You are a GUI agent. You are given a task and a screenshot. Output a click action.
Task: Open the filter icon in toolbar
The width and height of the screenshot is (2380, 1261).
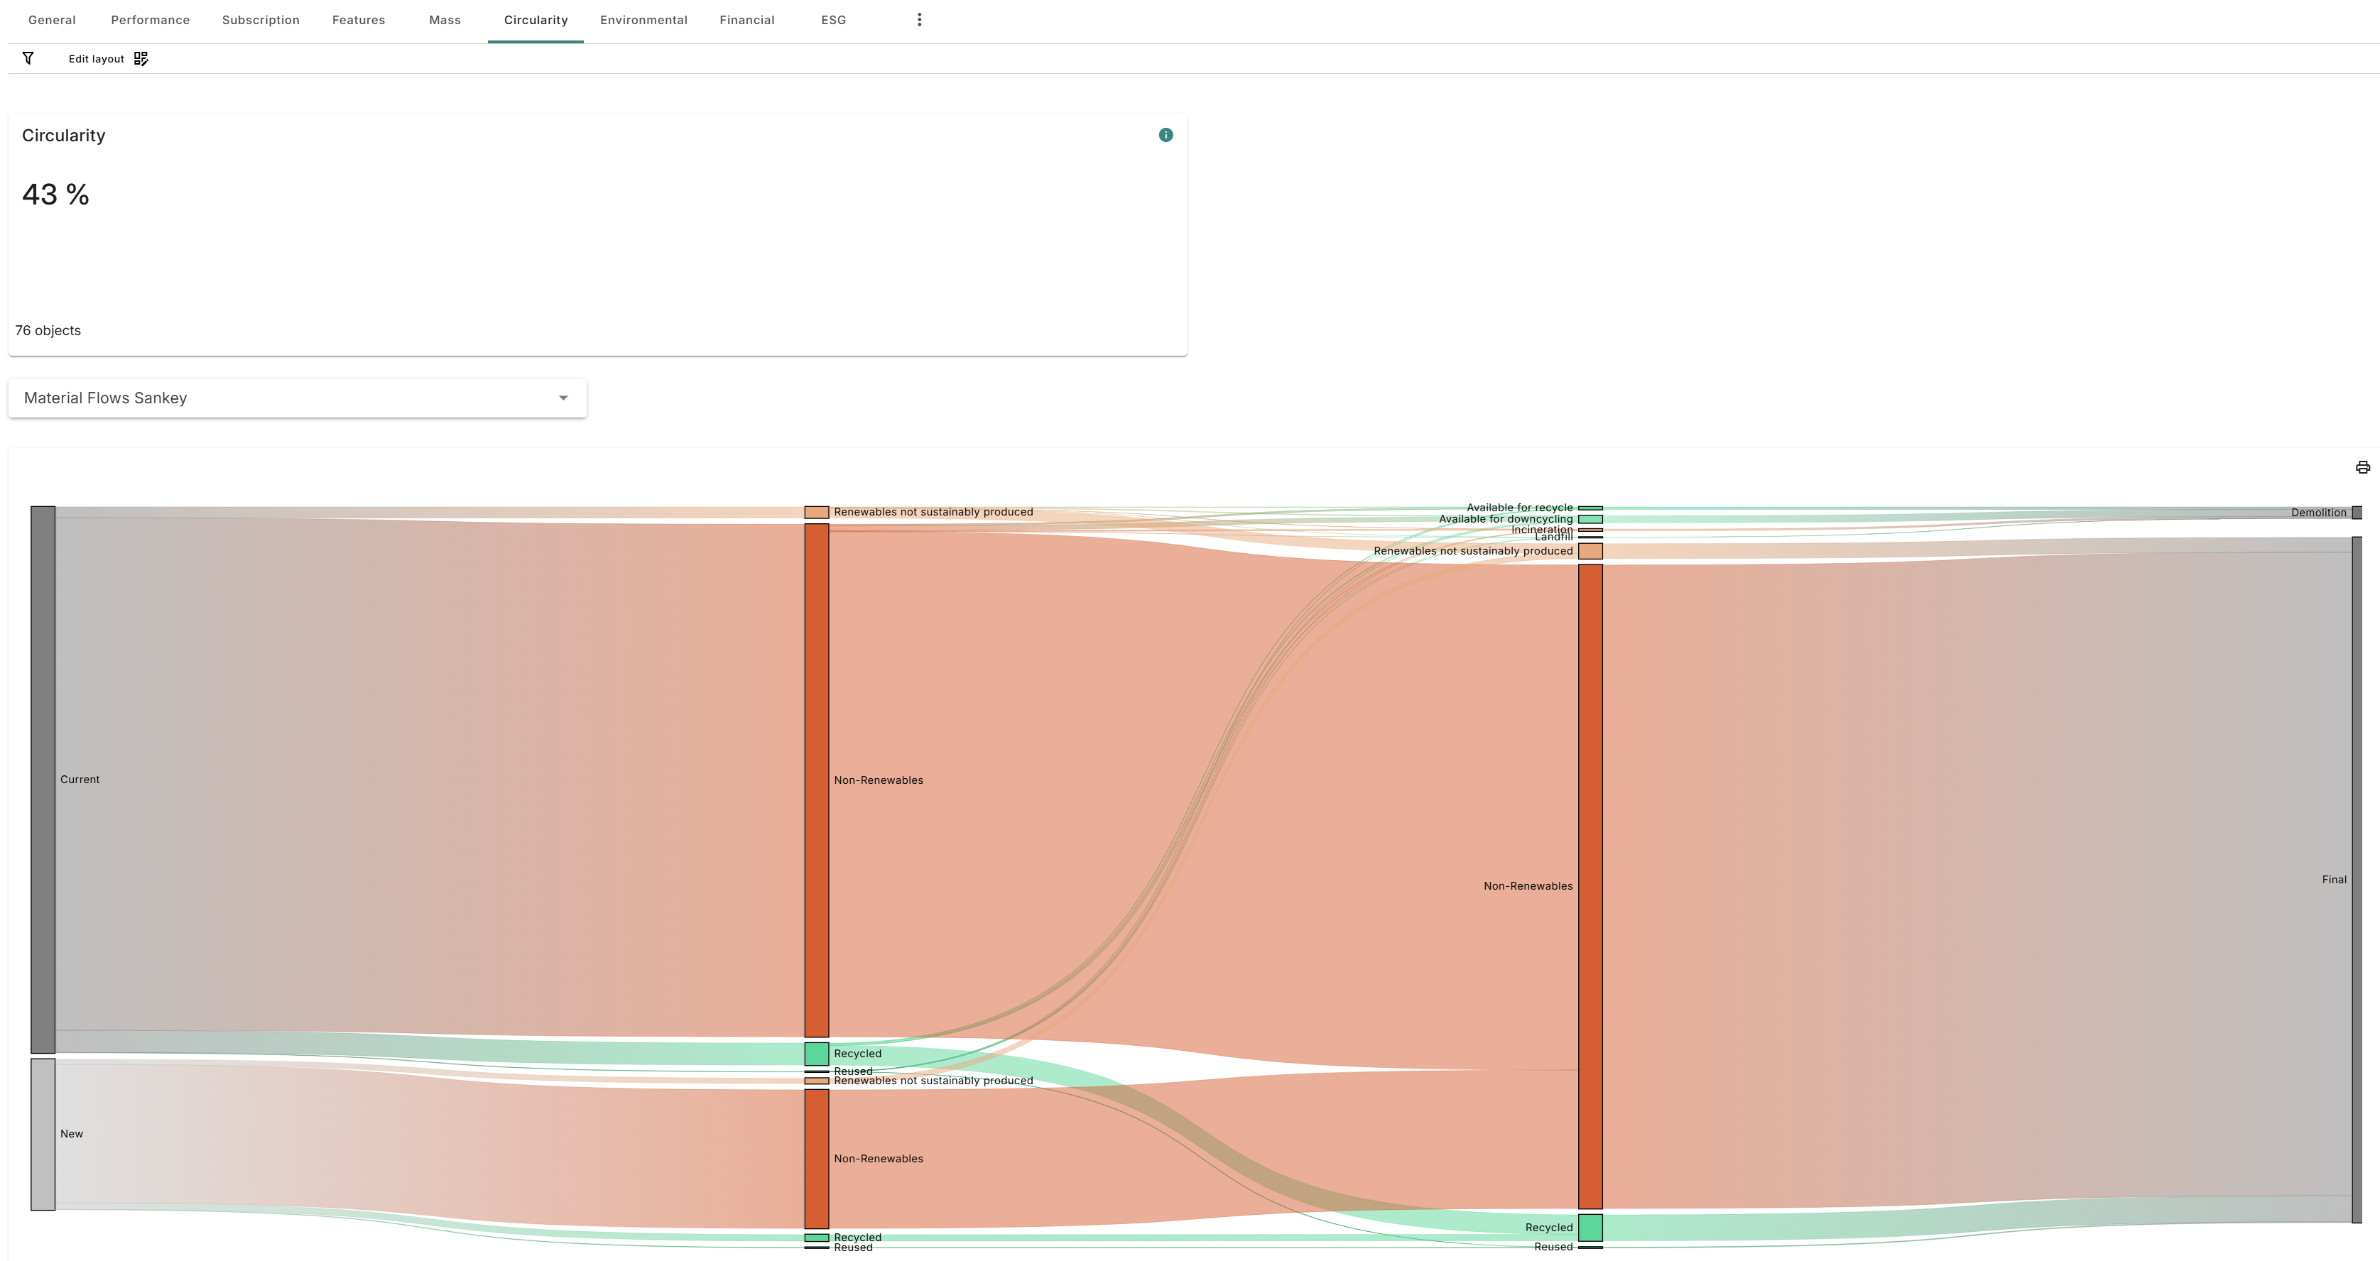tap(28, 58)
